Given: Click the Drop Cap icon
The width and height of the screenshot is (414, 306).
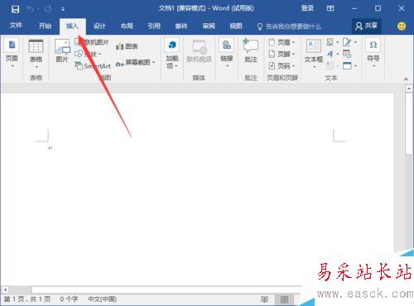Looking at the screenshot, I should (x=330, y=65).
